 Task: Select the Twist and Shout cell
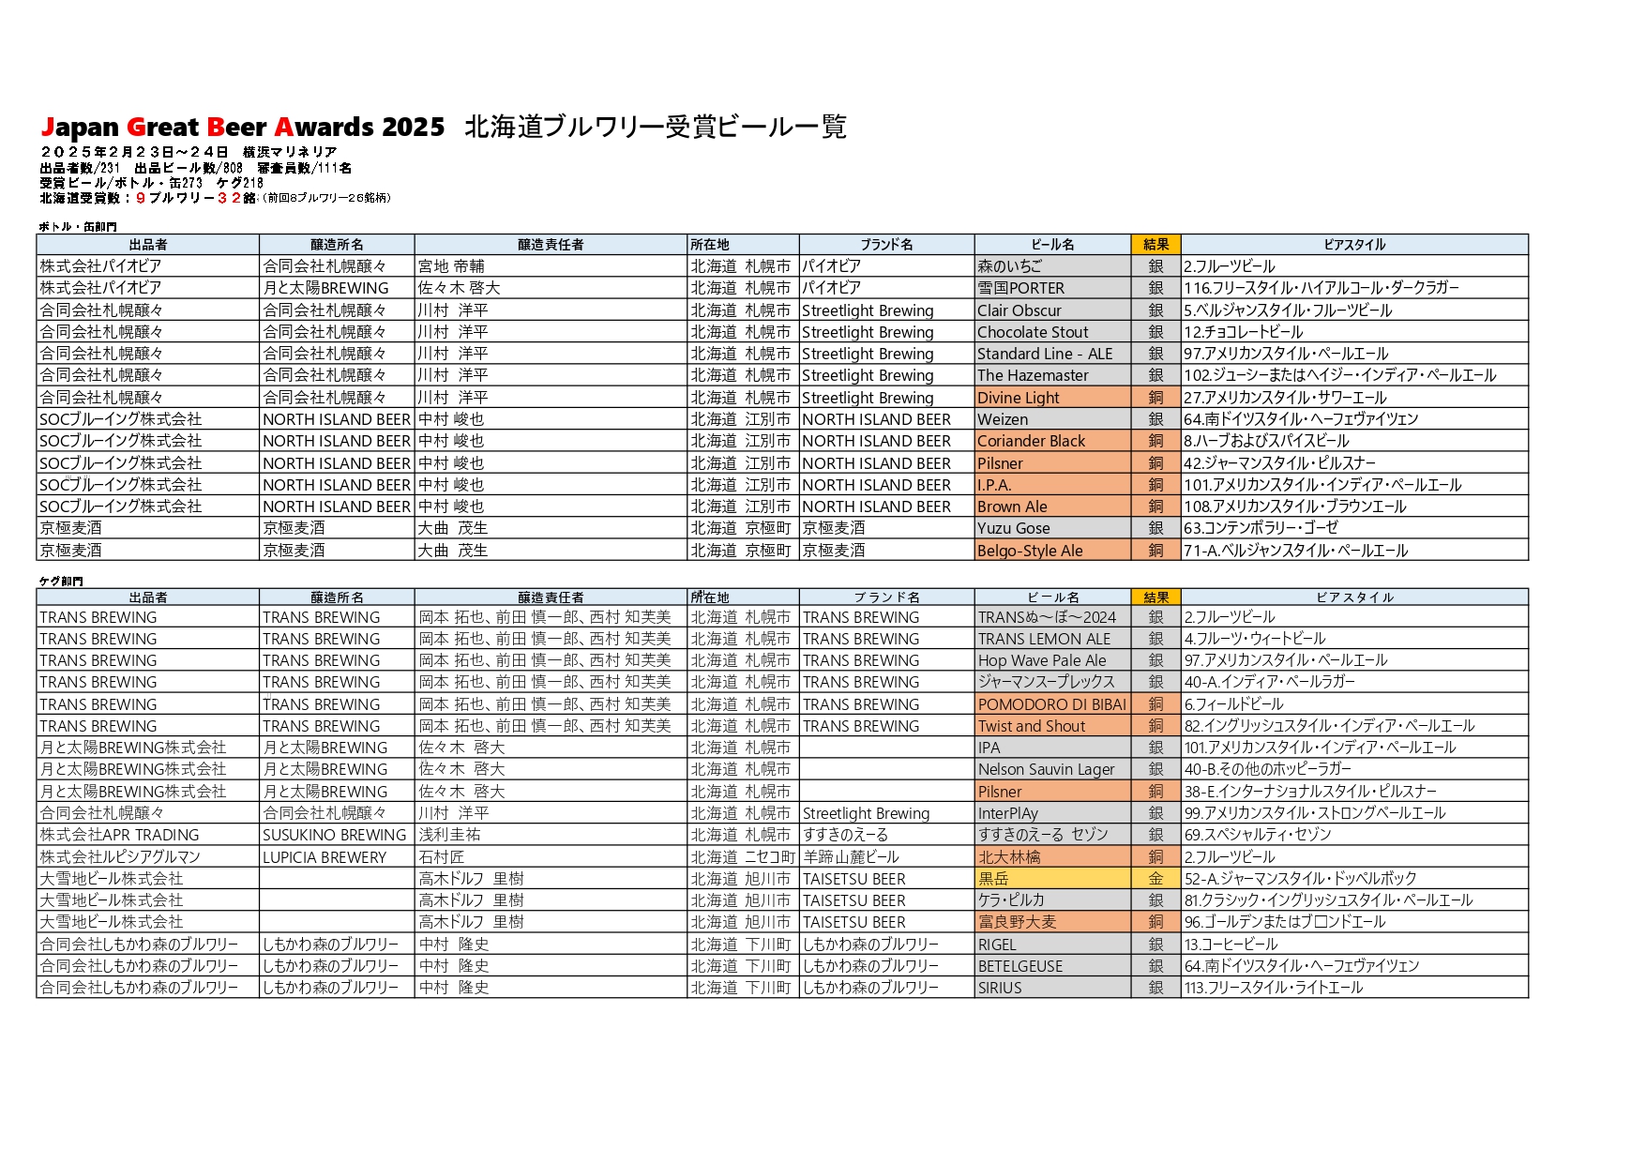[x=1052, y=726]
